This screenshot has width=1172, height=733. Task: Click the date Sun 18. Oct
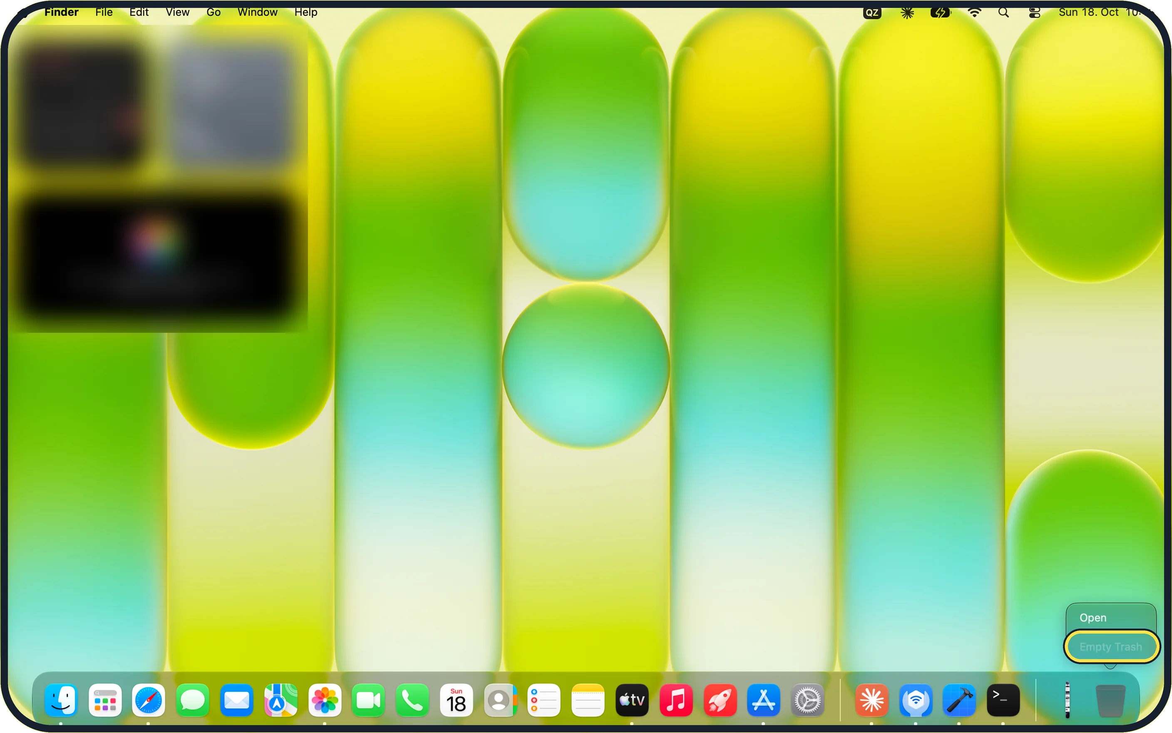(x=1088, y=12)
